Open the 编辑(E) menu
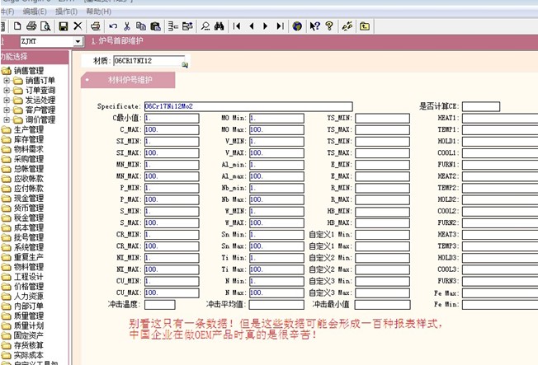Image resolution: width=538 pixels, height=365 pixels. click(x=35, y=12)
